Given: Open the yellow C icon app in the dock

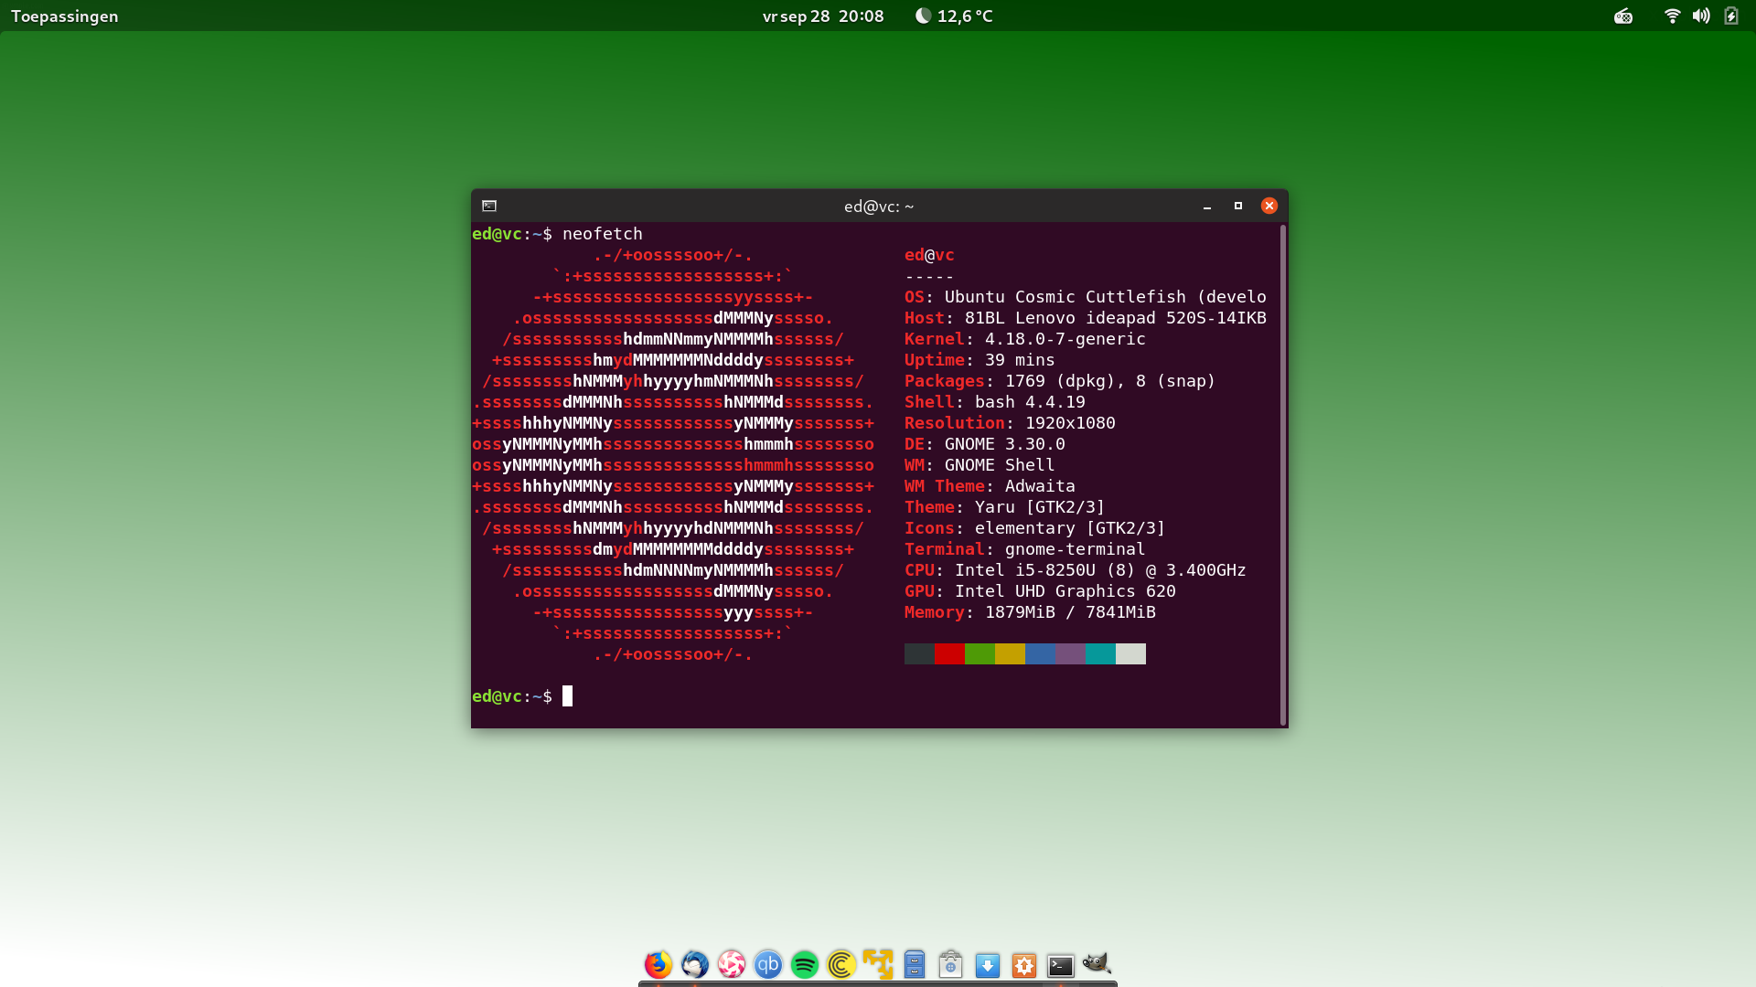Looking at the screenshot, I should click(x=841, y=964).
